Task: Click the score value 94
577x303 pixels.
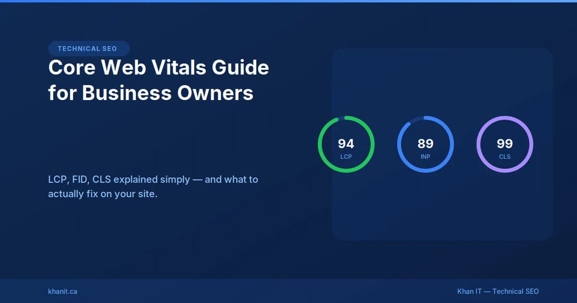Action: click(346, 143)
